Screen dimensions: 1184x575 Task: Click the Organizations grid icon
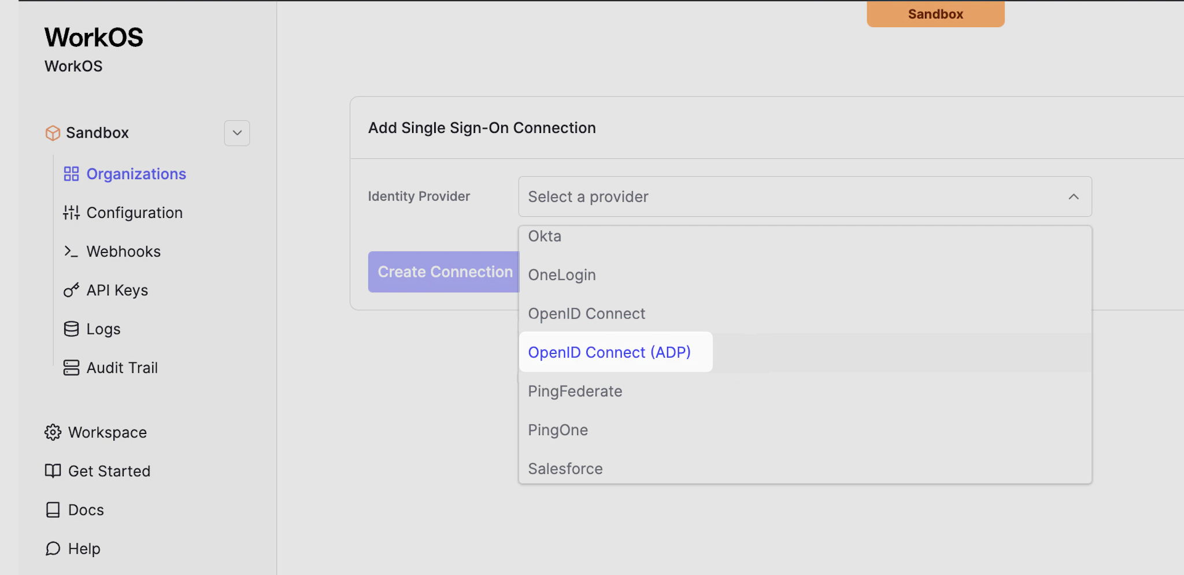tap(71, 174)
